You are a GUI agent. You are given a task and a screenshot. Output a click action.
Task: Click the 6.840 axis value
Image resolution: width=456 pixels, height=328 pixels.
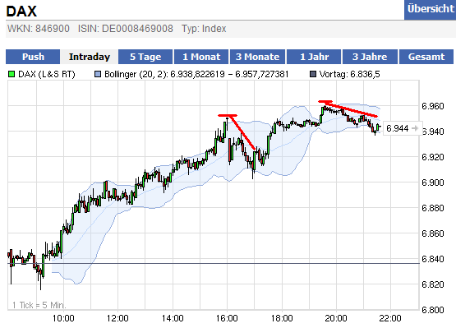coord(433,259)
